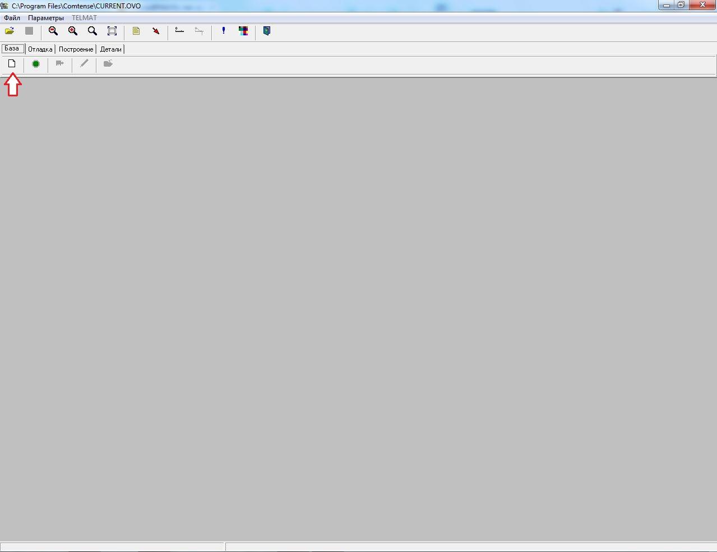This screenshot has height=552, width=717.
Task: Switch to the Отладка tab
Action: coord(40,49)
